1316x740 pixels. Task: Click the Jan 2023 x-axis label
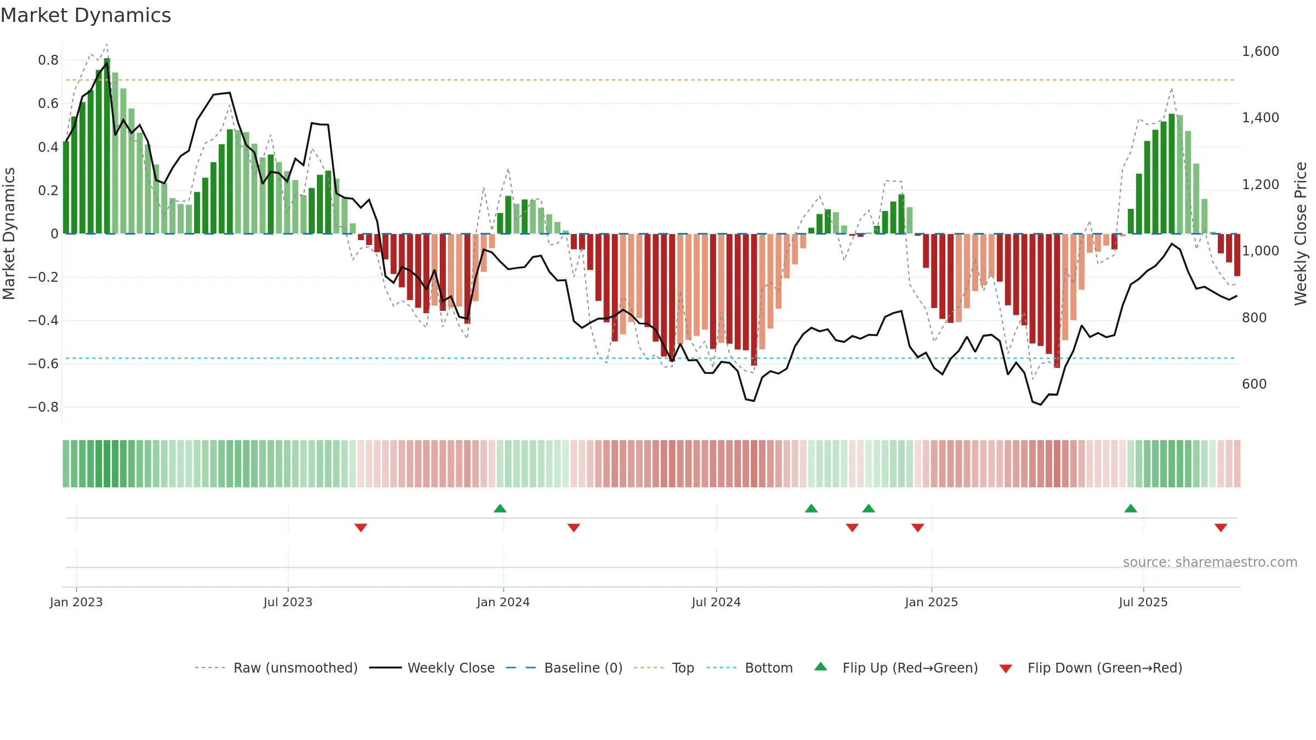click(x=76, y=602)
